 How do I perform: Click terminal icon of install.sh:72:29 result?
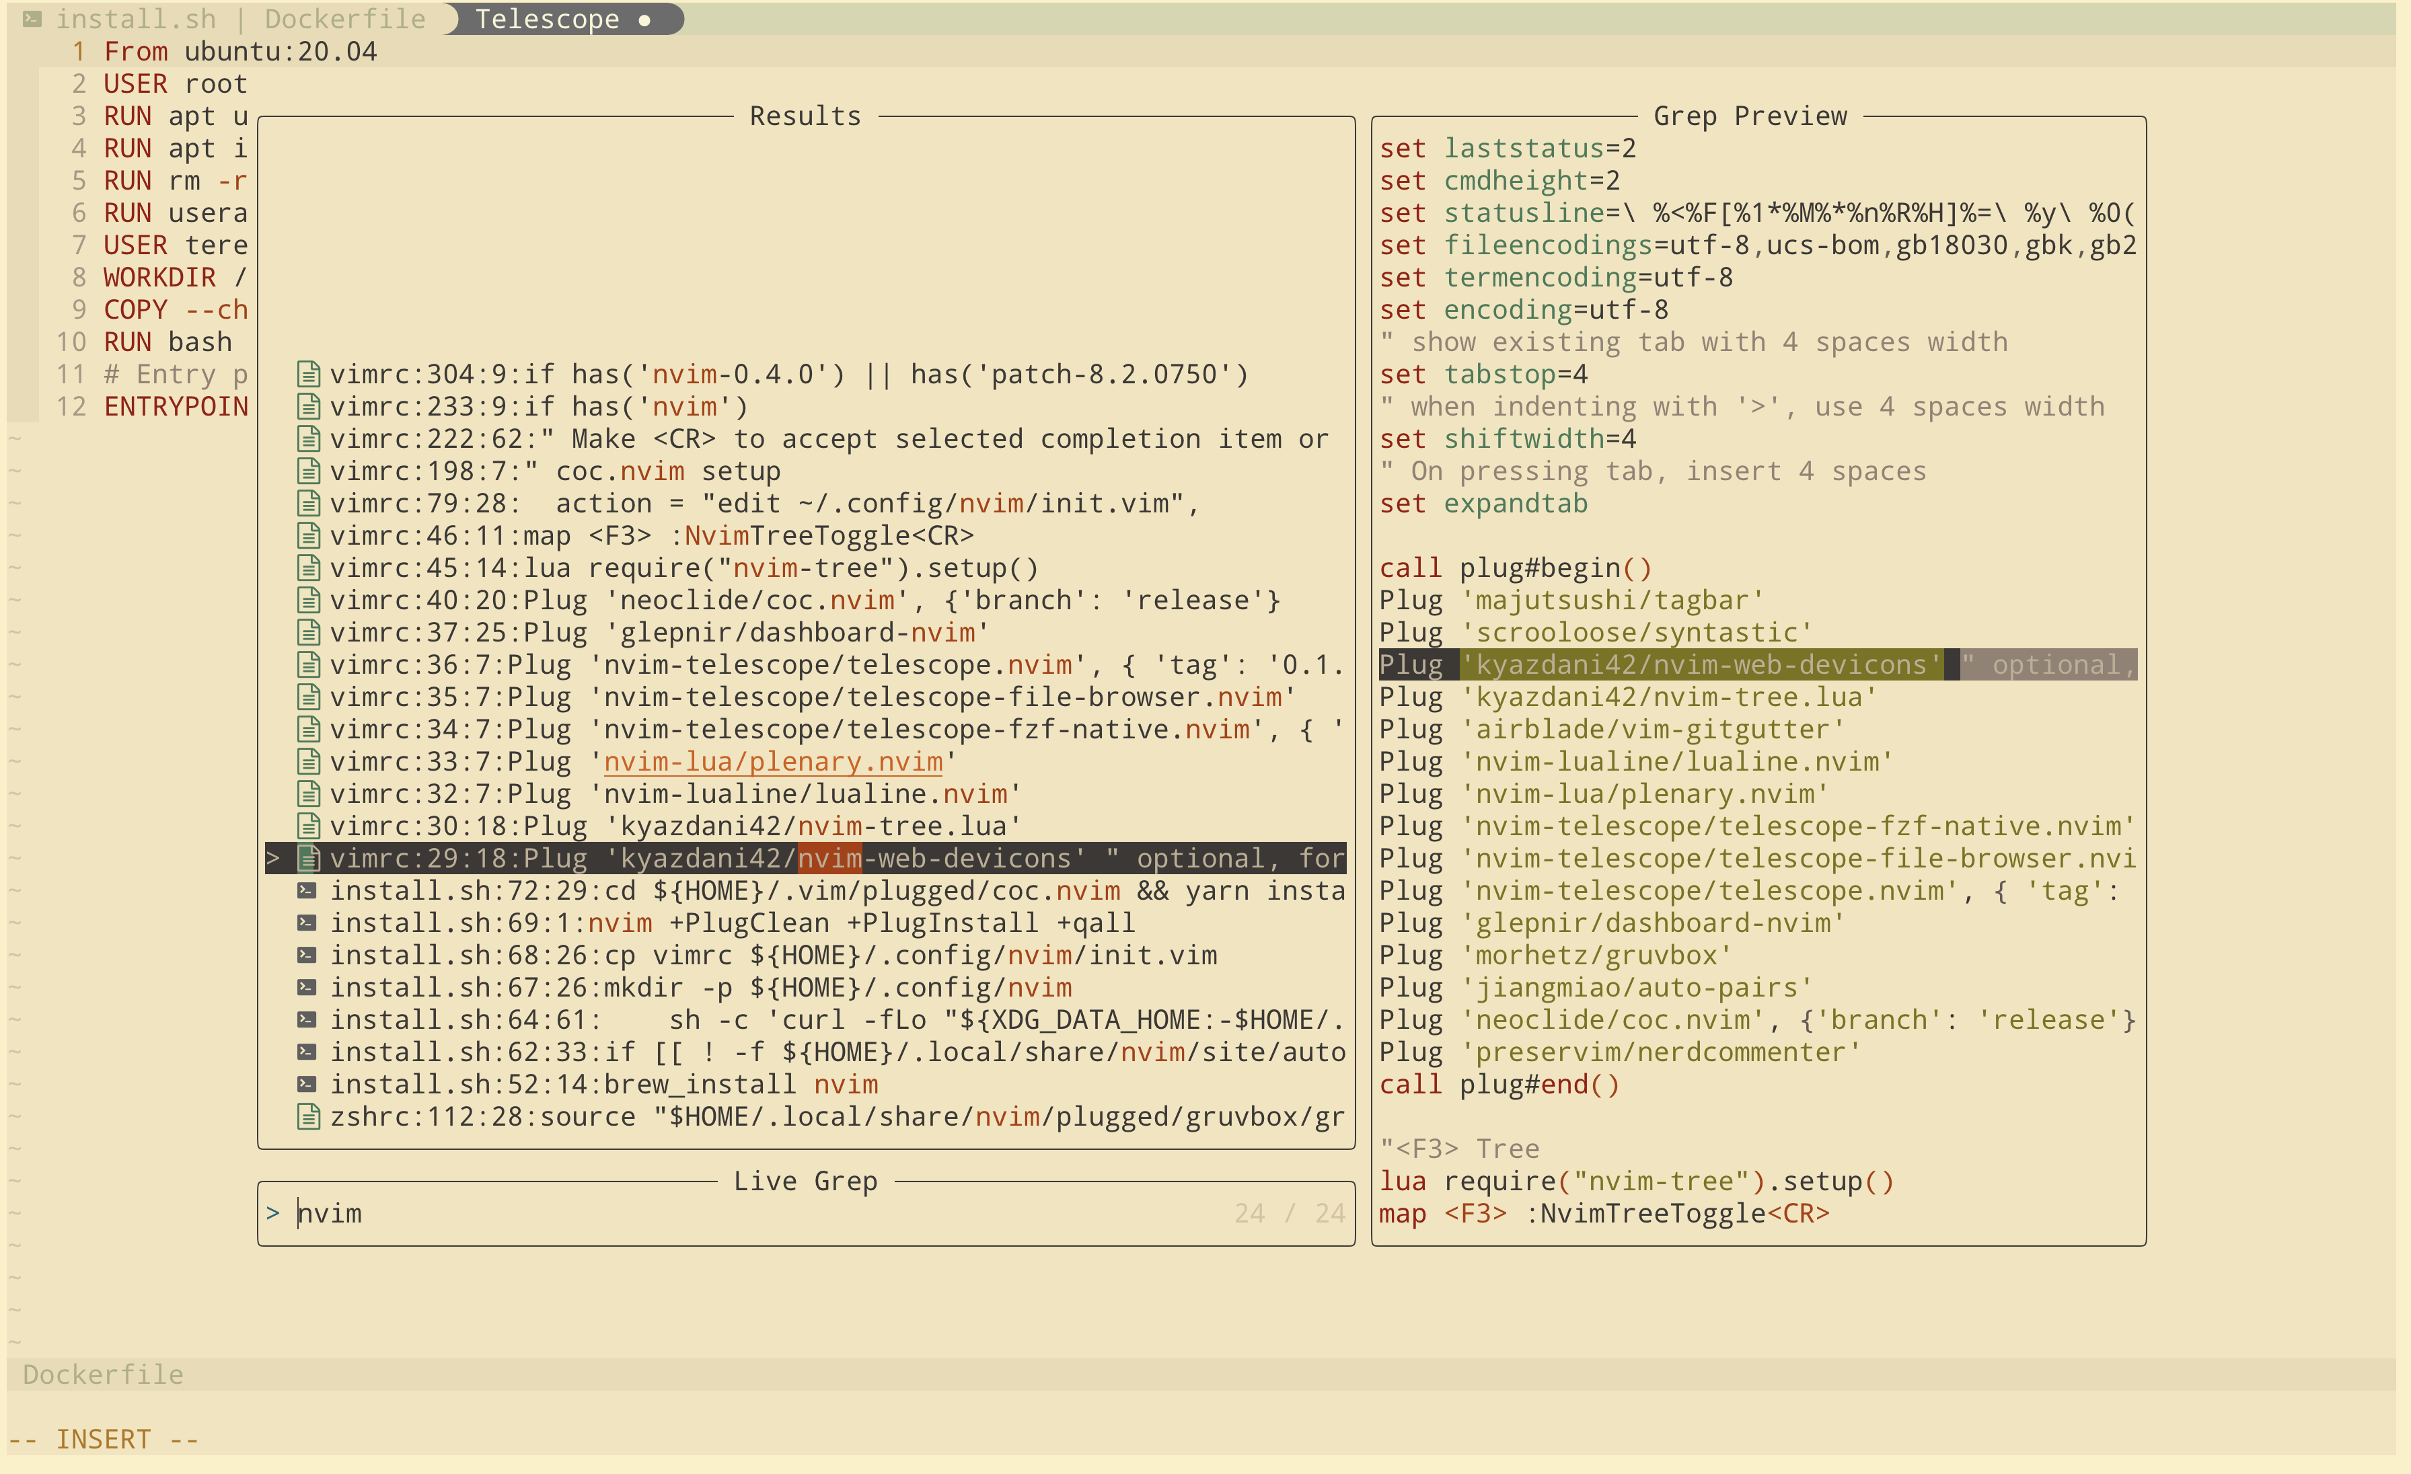pos(307,890)
